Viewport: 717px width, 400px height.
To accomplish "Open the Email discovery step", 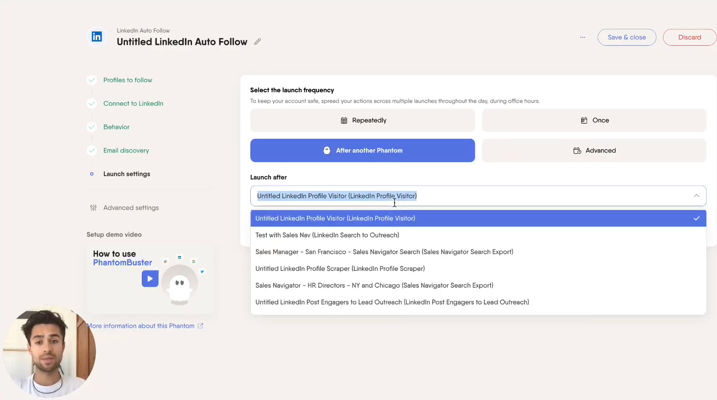I will pyautogui.click(x=126, y=151).
